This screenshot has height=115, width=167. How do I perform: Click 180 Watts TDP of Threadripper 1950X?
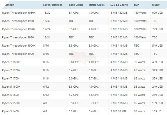click(x=140, y=13)
